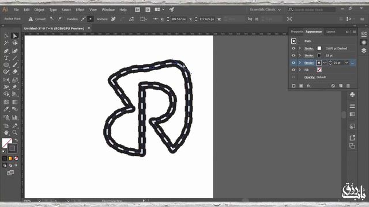Image resolution: width=369 pixels, height=207 pixels.
Task: Open the Window menu
Action: [108, 10]
